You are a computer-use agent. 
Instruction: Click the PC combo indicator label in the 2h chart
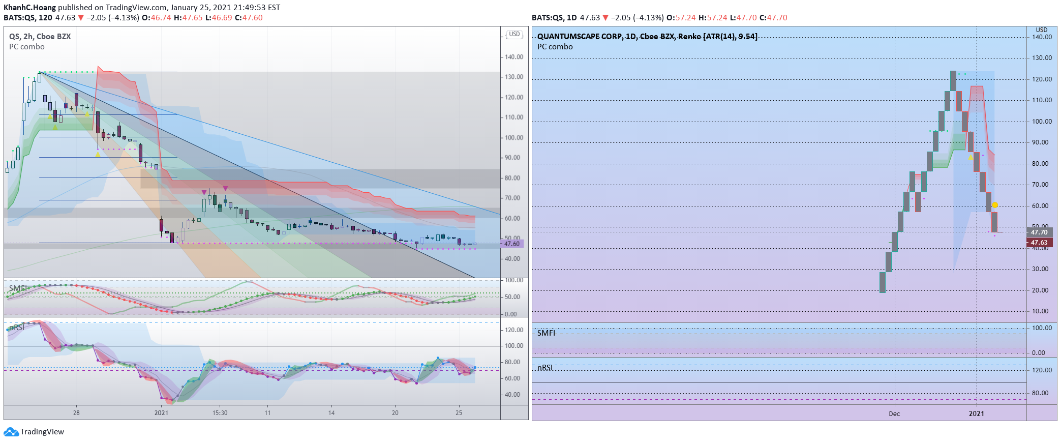pyautogui.click(x=27, y=47)
